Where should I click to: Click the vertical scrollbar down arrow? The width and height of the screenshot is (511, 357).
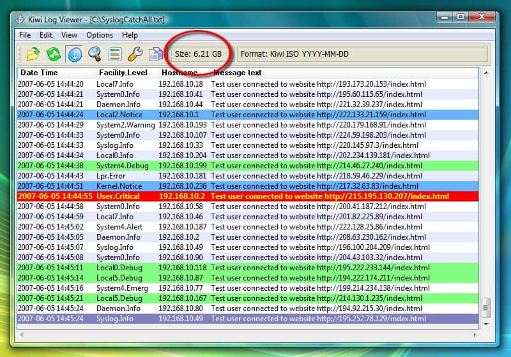(487, 323)
